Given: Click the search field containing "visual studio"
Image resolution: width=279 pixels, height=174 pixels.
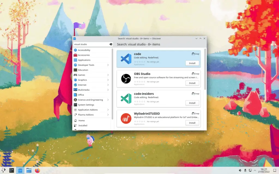Looking at the screenshot, I should (x=91, y=44).
